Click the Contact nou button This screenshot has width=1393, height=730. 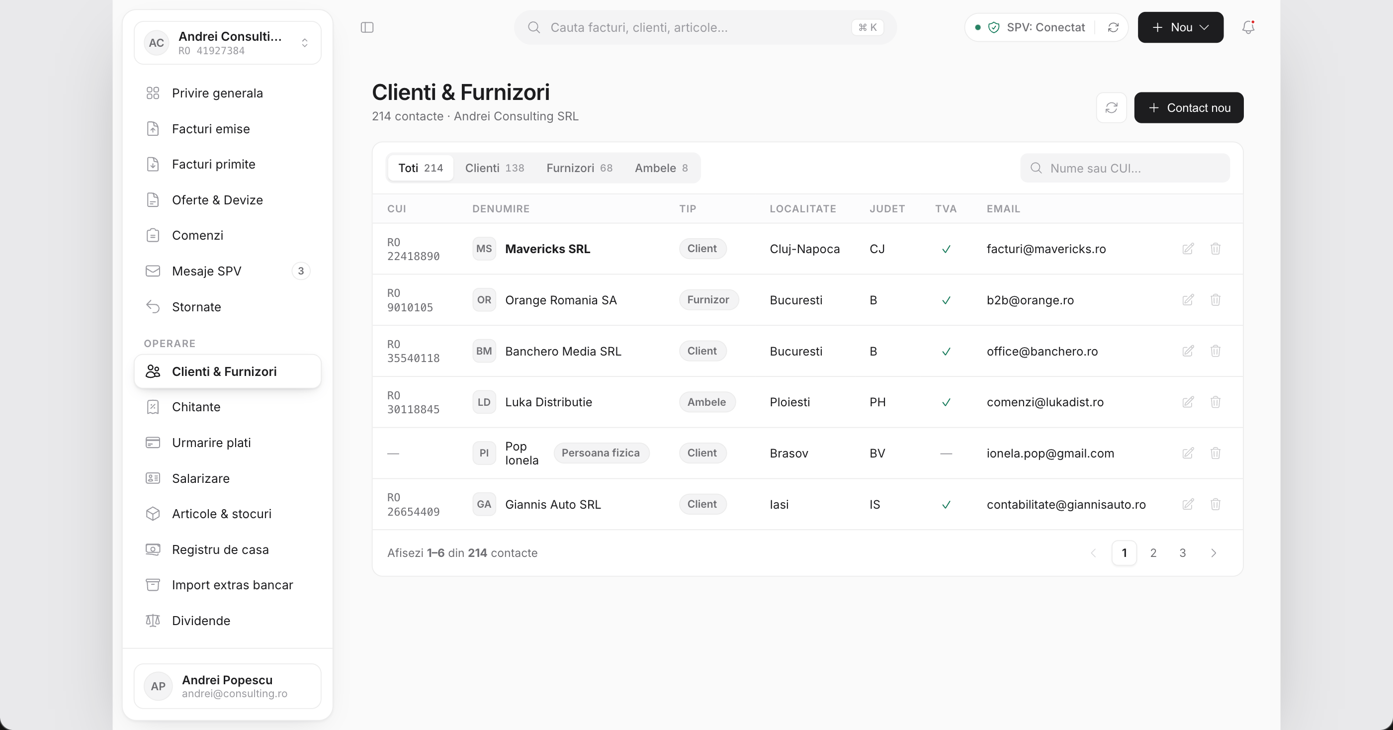tap(1189, 107)
